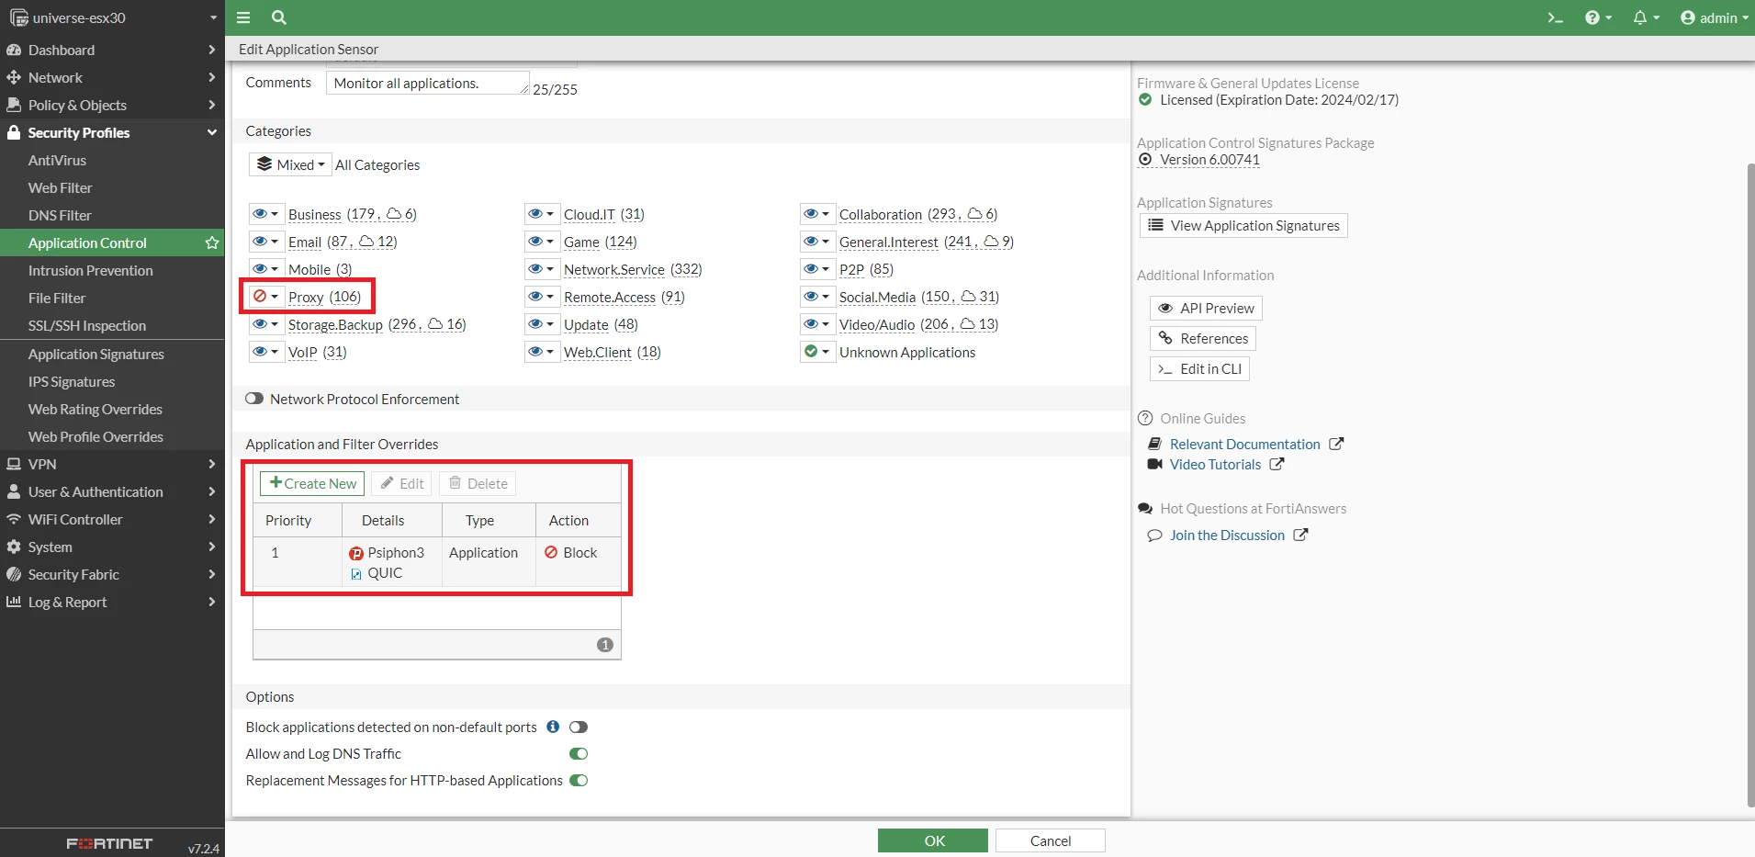Open the Relevant Documentation link
This screenshot has height=857, width=1755.
(1244, 444)
